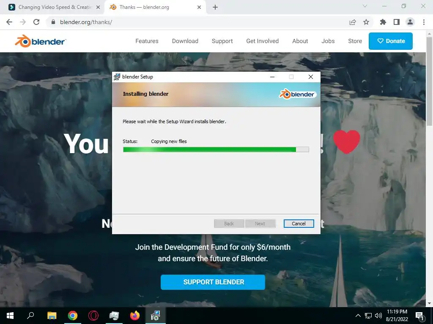Close the Changing Video Speed tab
The width and height of the screenshot is (433, 324).
click(98, 8)
